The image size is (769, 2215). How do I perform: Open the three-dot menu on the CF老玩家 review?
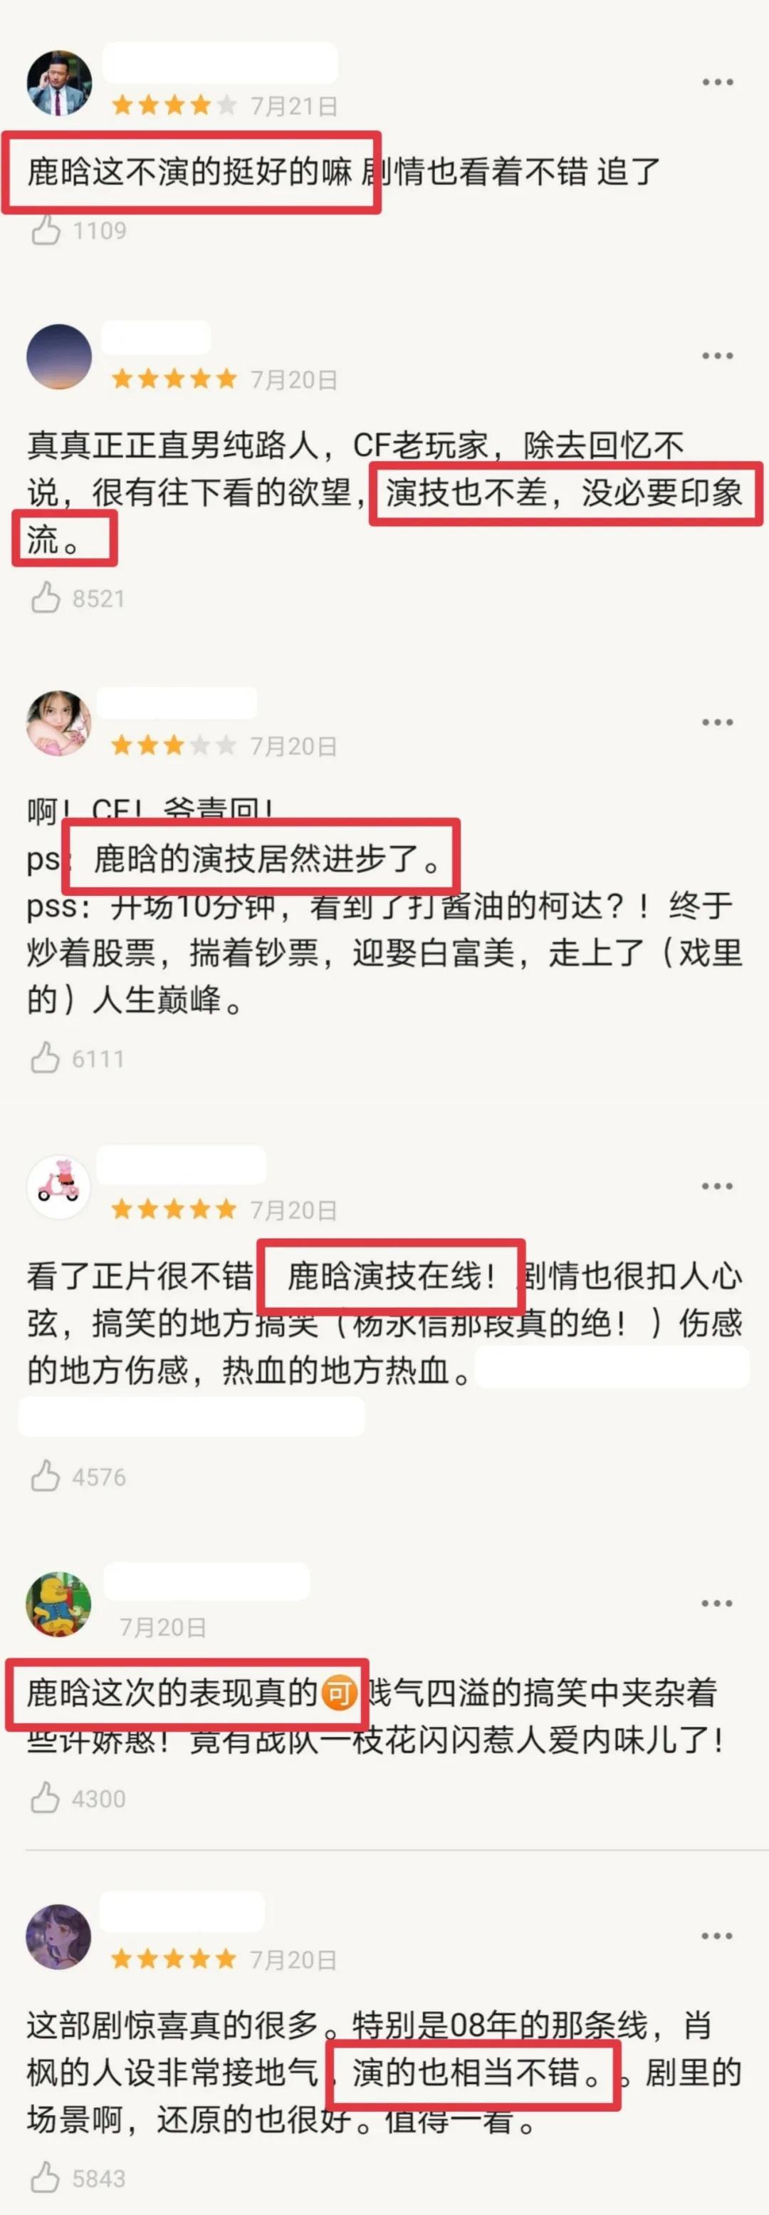pos(718,356)
